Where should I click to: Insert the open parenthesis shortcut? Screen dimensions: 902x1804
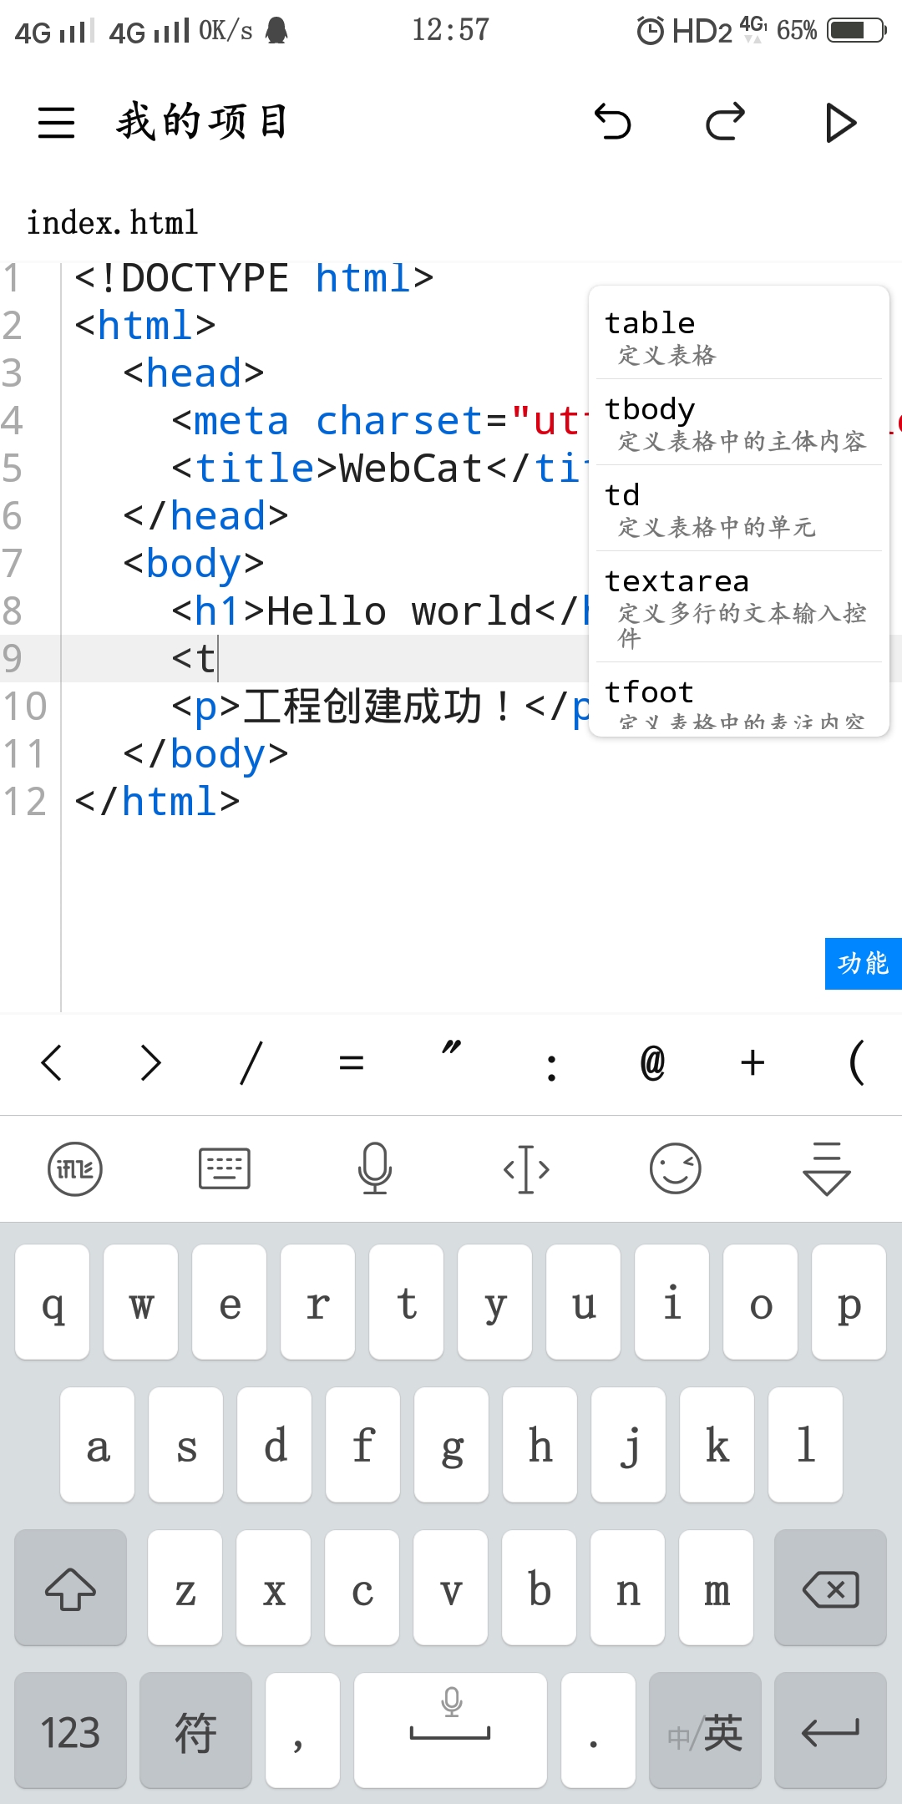(855, 1063)
